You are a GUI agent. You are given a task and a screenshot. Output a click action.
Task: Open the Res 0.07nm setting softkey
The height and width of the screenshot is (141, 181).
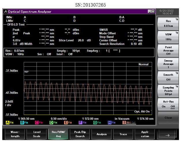pos(168,23)
